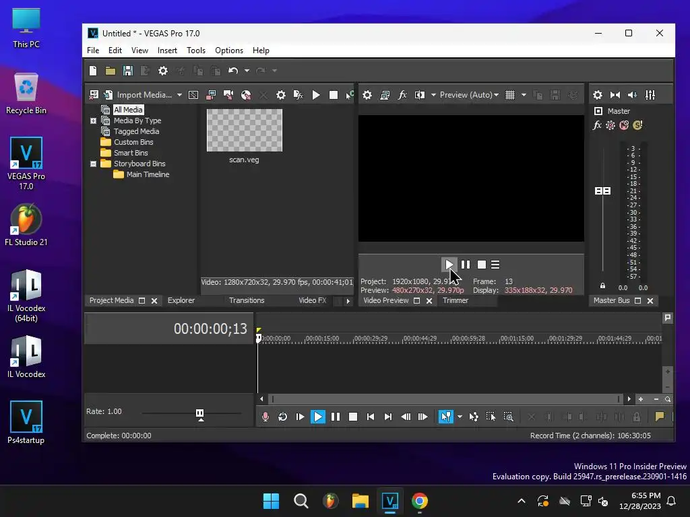Open Overlays grid dropdown arrow
This screenshot has width=690, height=517.
[524, 95]
